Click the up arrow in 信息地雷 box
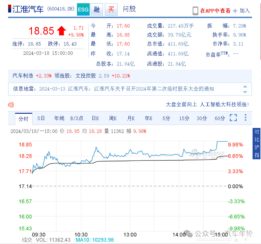Image resolution: width=261 pixels, height=244 pixels. [245, 86]
